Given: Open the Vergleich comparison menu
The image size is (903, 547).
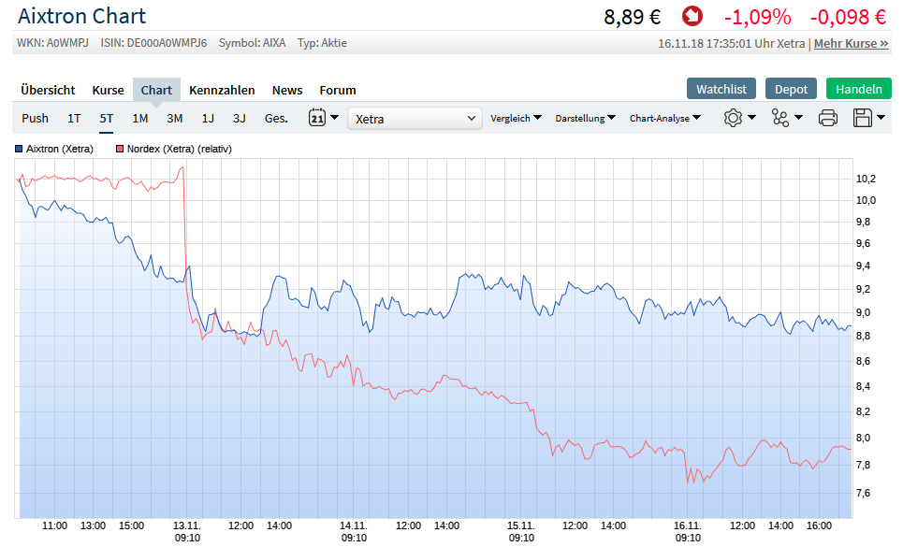Looking at the screenshot, I should coord(516,118).
